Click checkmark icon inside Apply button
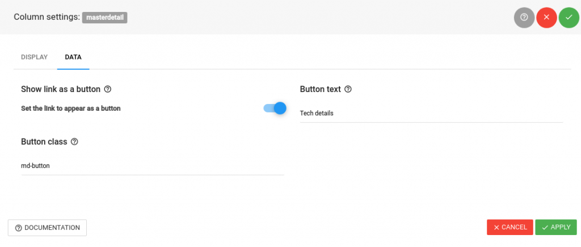 tap(545, 227)
